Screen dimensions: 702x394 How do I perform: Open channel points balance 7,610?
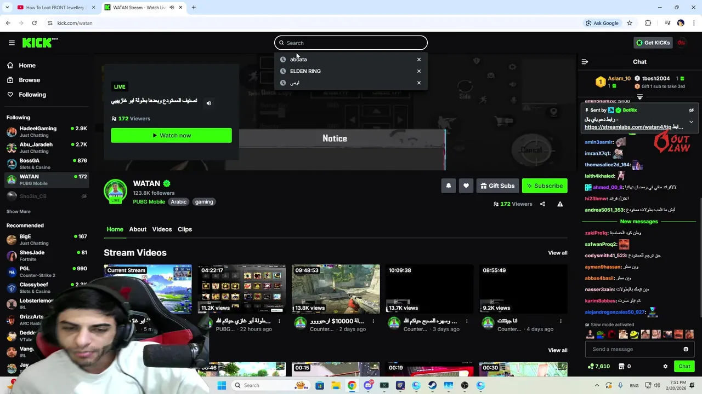click(598, 367)
